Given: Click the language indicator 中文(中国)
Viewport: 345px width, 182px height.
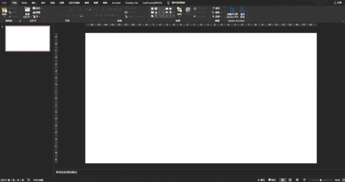Looking at the screenshot, I should 38,180.
